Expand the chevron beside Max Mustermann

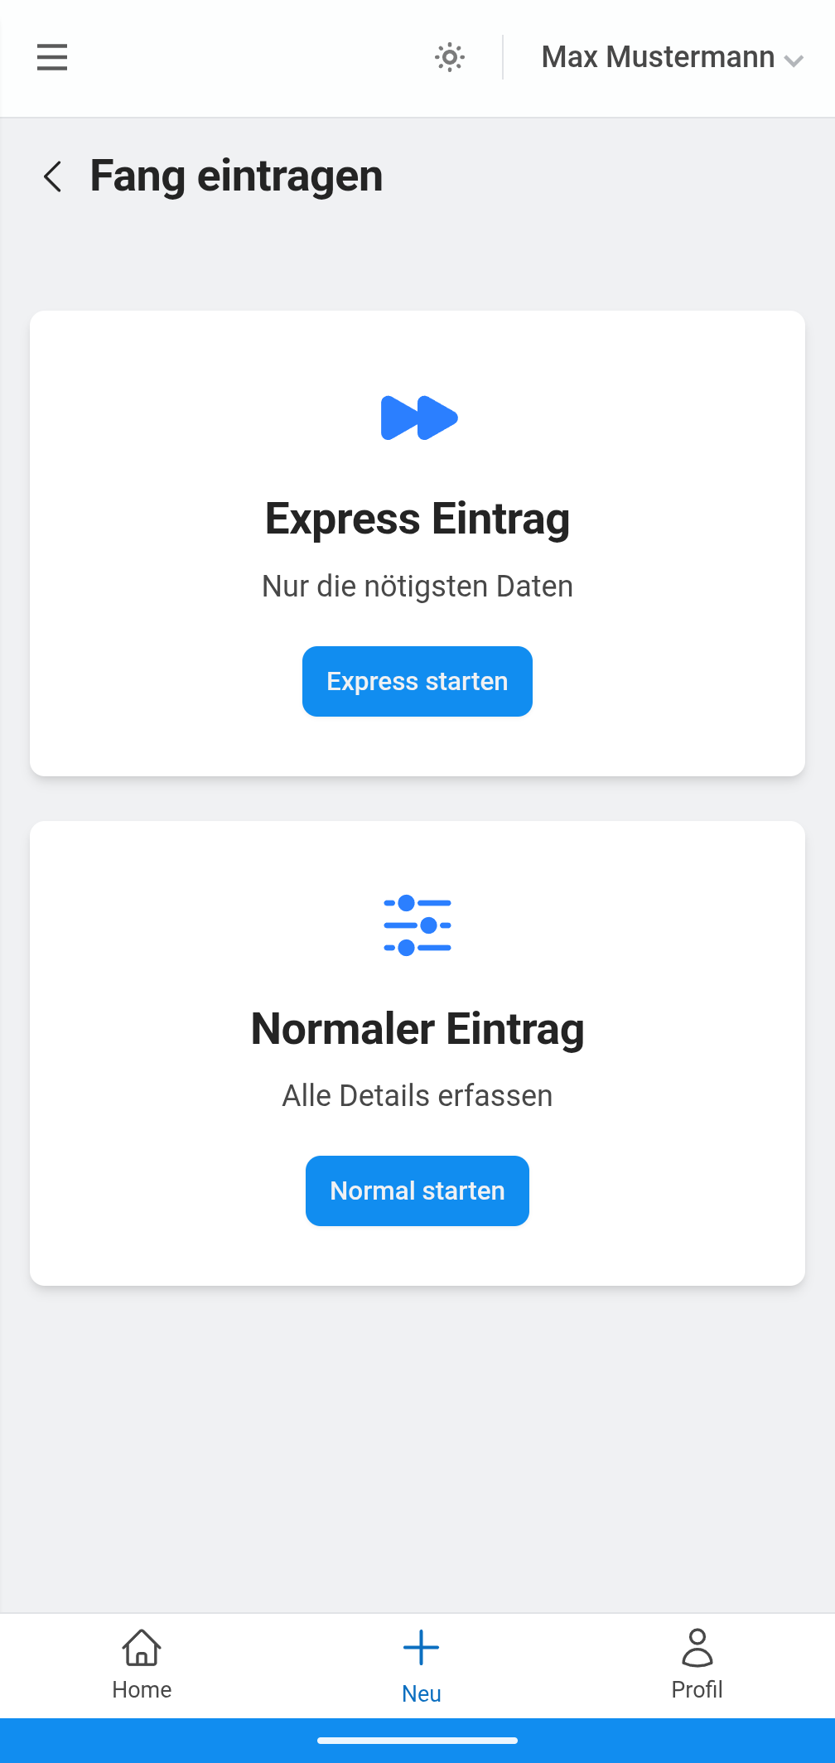pyautogui.click(x=794, y=60)
